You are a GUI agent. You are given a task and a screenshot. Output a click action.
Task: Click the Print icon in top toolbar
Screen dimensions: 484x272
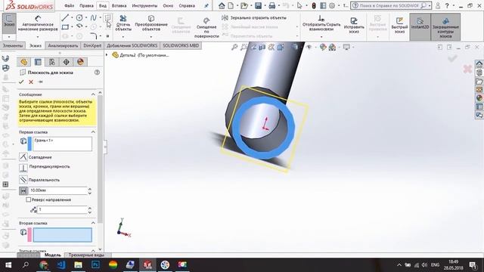click(x=272, y=5)
